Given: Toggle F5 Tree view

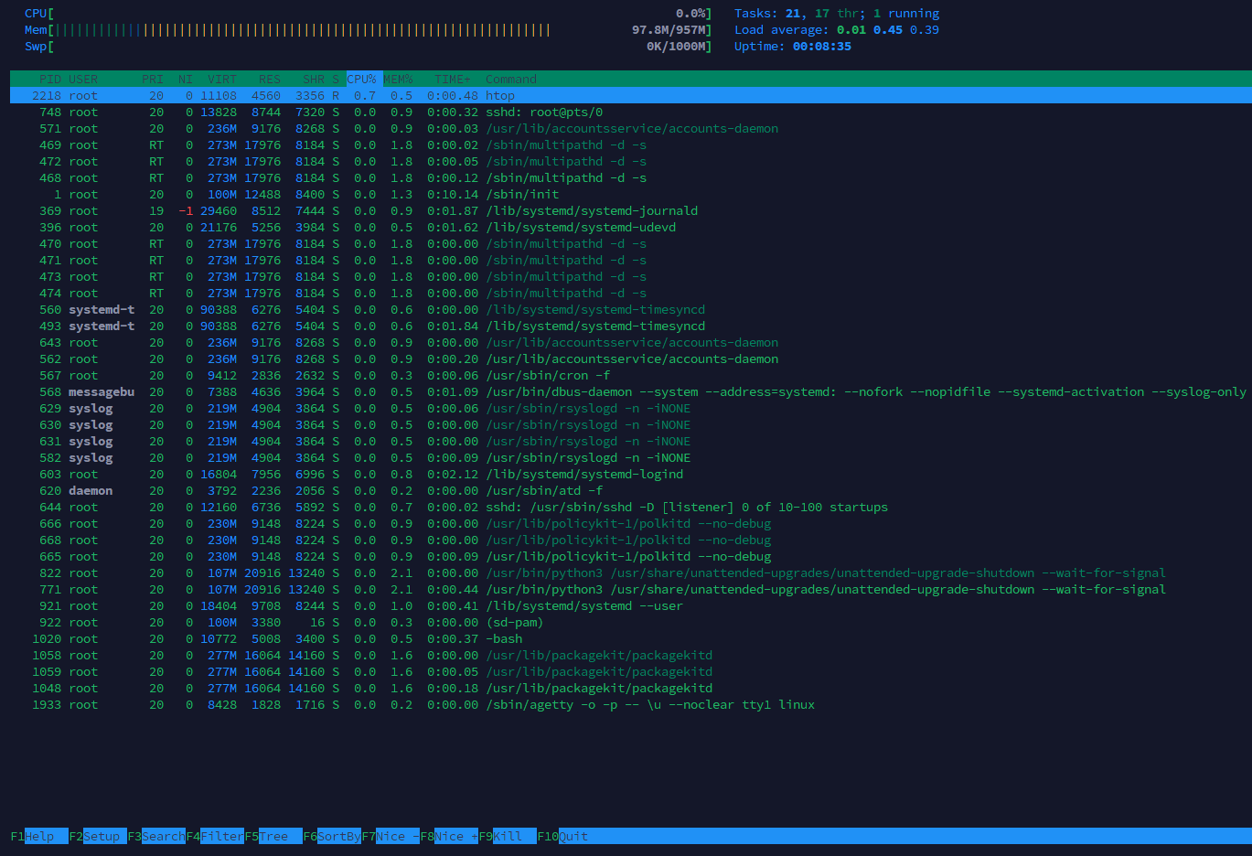Looking at the screenshot, I should [273, 836].
